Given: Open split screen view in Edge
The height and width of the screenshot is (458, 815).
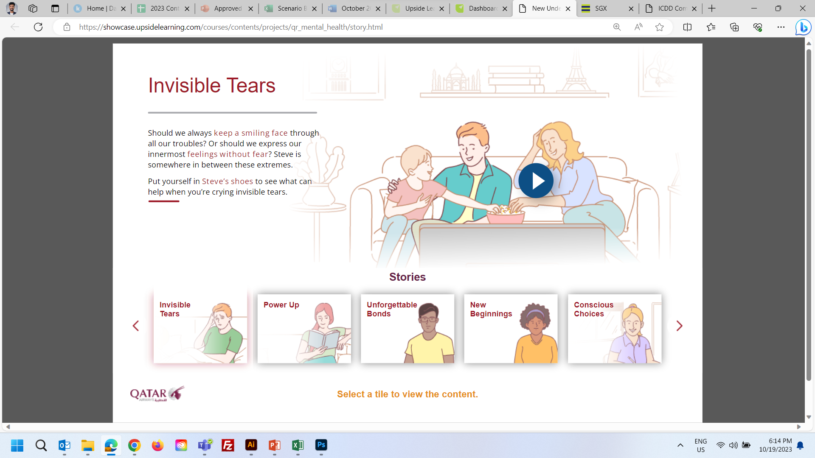Looking at the screenshot, I should coord(687,27).
